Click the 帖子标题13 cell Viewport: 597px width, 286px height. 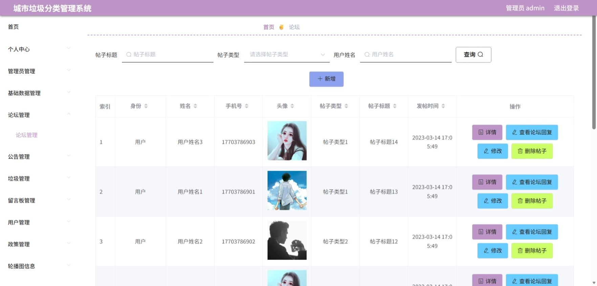point(384,192)
